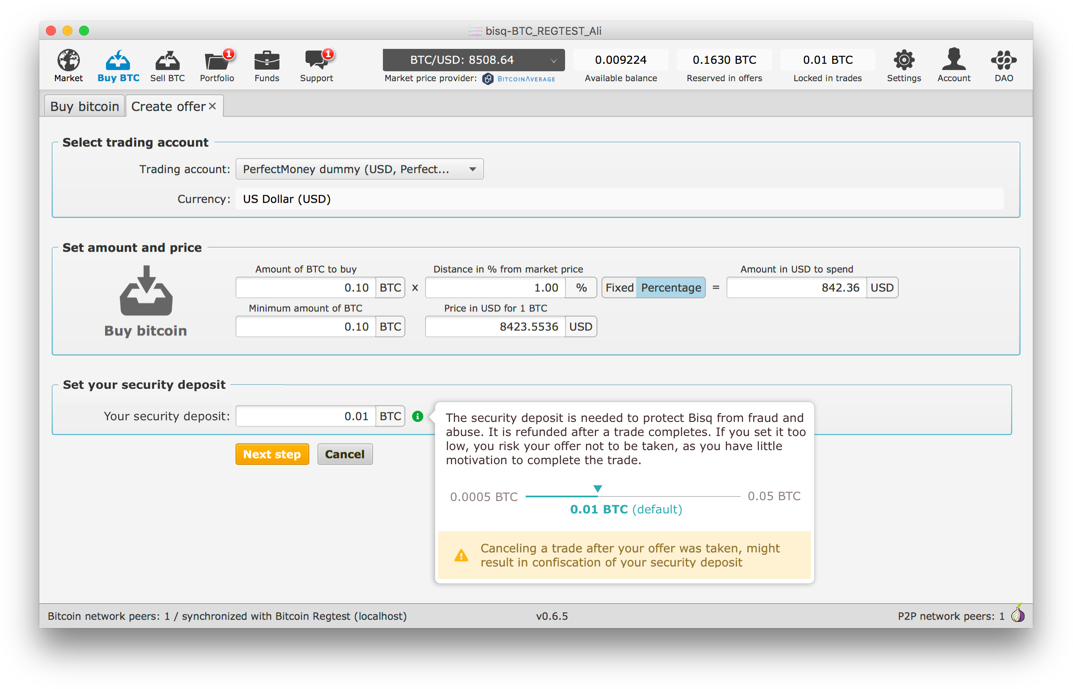1073x689 pixels.
Task: Open the Portfolio with one notification
Action: tap(217, 65)
